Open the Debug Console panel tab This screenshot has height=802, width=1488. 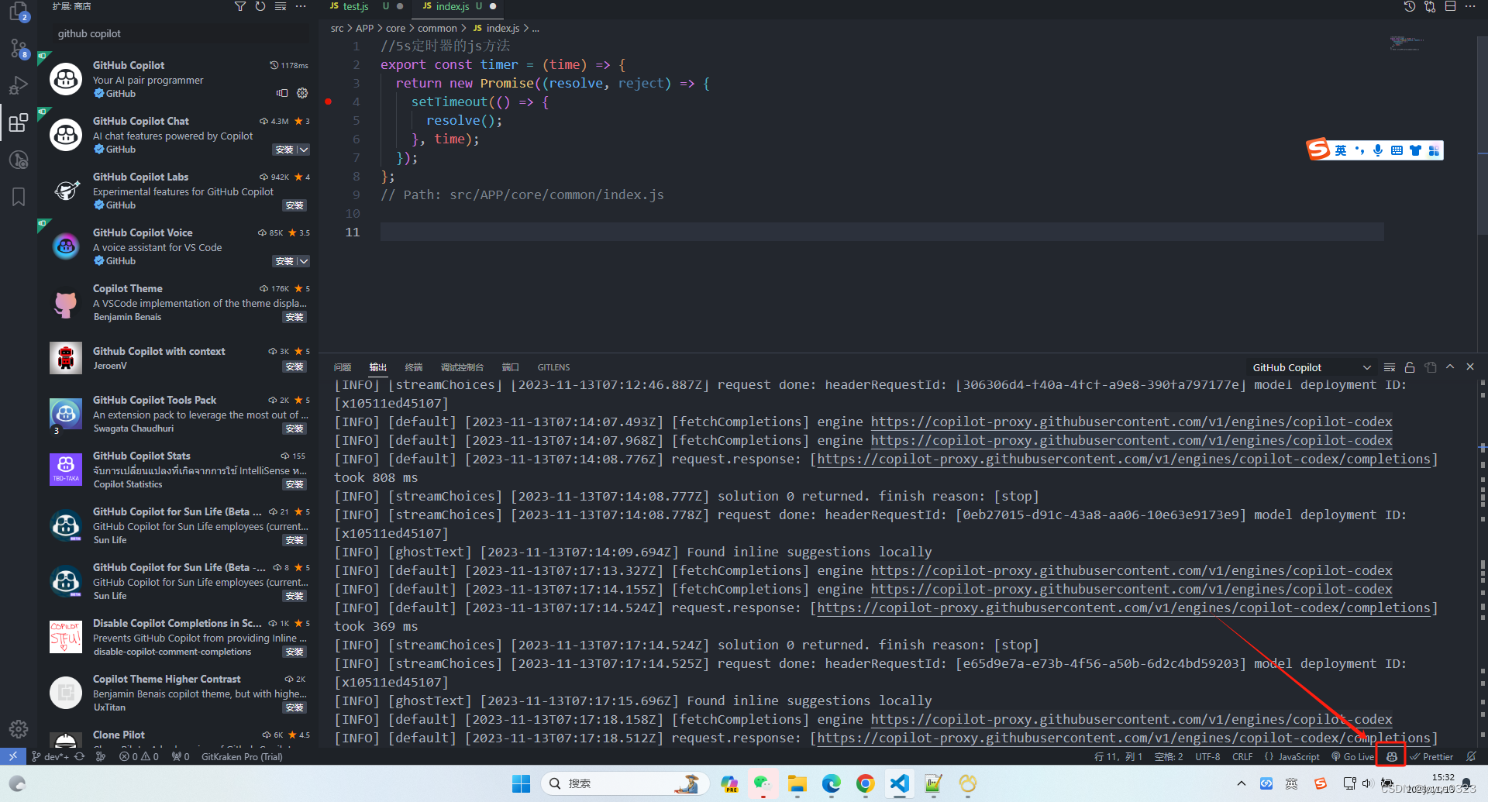click(462, 367)
